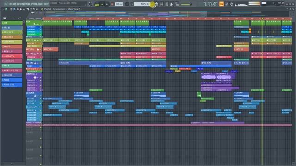Select the PAD ATMO pattern in picker
296x166 pixels.
(12, 75)
